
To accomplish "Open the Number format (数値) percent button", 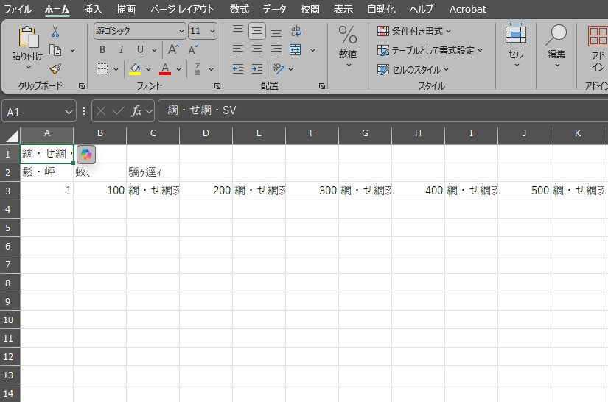I will [x=348, y=46].
